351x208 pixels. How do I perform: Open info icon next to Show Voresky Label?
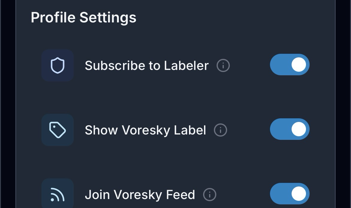[x=220, y=130]
